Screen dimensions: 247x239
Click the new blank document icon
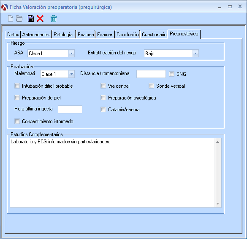11,19
